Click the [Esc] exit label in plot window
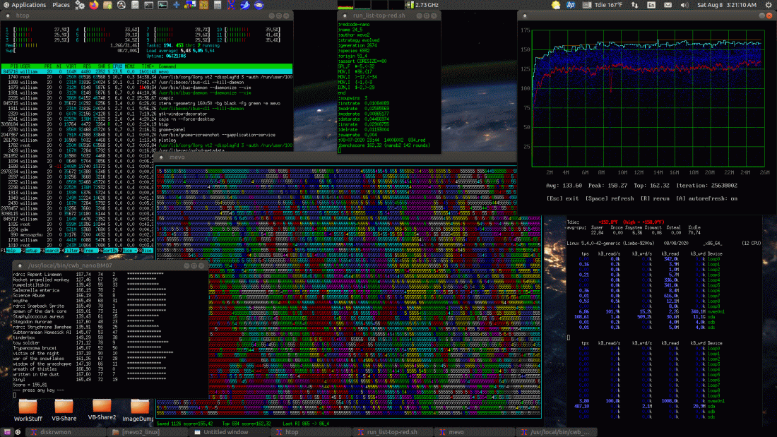Viewport: 777px width, 437px height. 562,198
